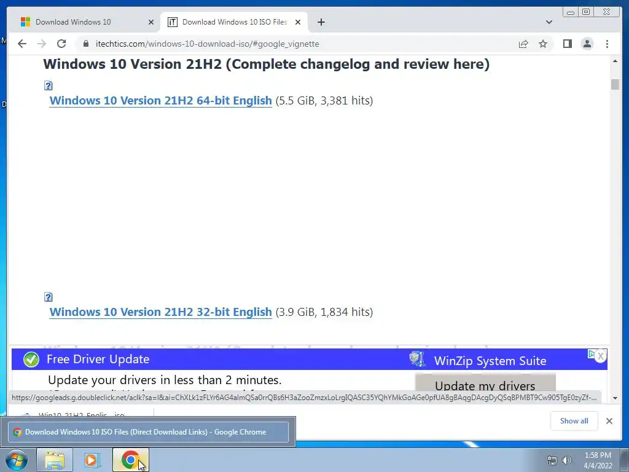This screenshot has height=472, width=629.
Task: Reload the itechtics page
Action: [x=61, y=44]
